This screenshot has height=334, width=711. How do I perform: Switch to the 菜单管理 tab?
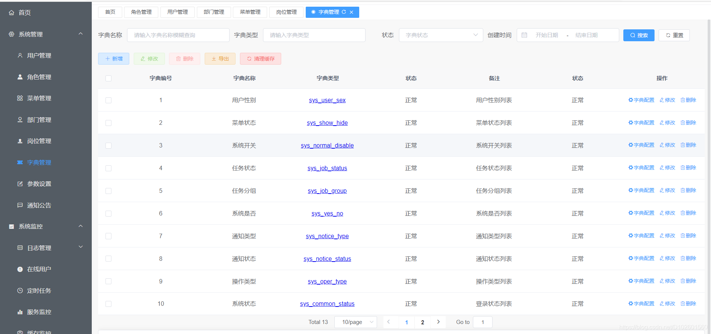click(250, 12)
